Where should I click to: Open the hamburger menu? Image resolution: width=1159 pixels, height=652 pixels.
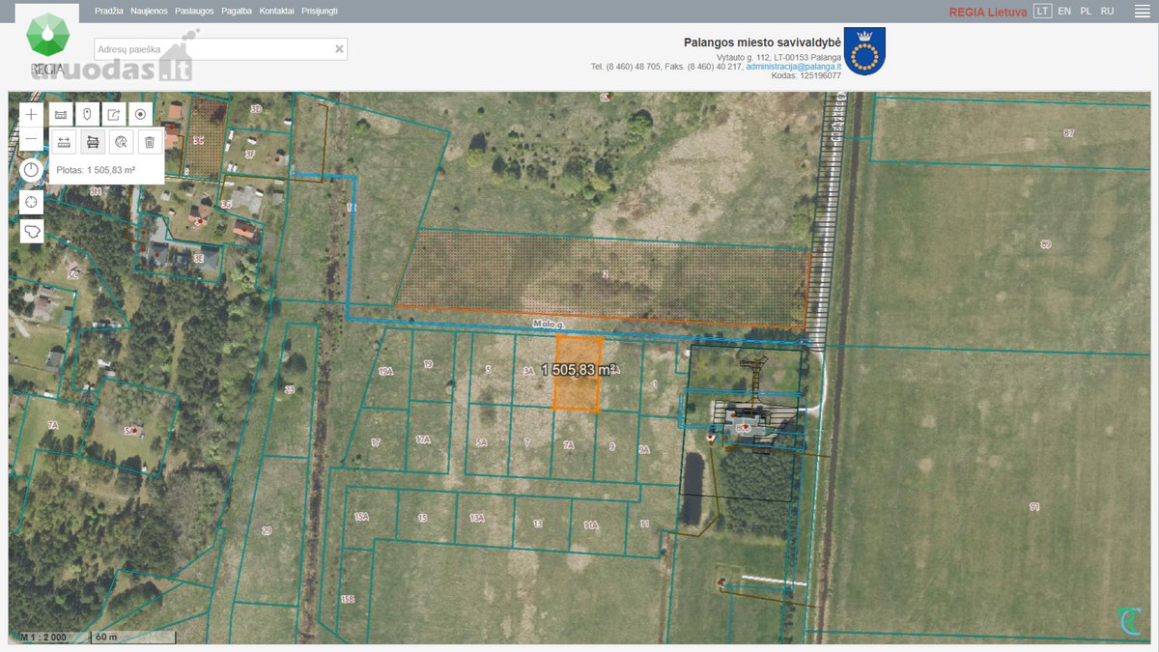(x=1141, y=11)
